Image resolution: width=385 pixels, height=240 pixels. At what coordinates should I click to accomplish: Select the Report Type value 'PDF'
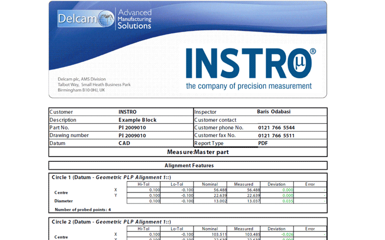(263, 143)
